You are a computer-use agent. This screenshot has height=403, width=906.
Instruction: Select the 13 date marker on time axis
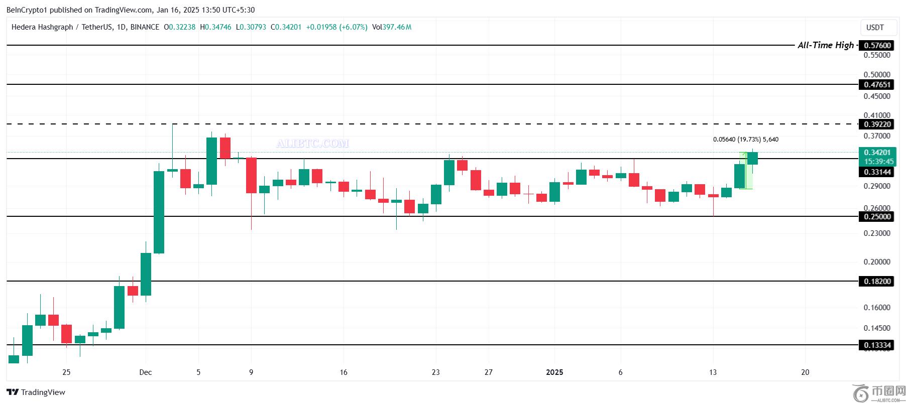713,372
